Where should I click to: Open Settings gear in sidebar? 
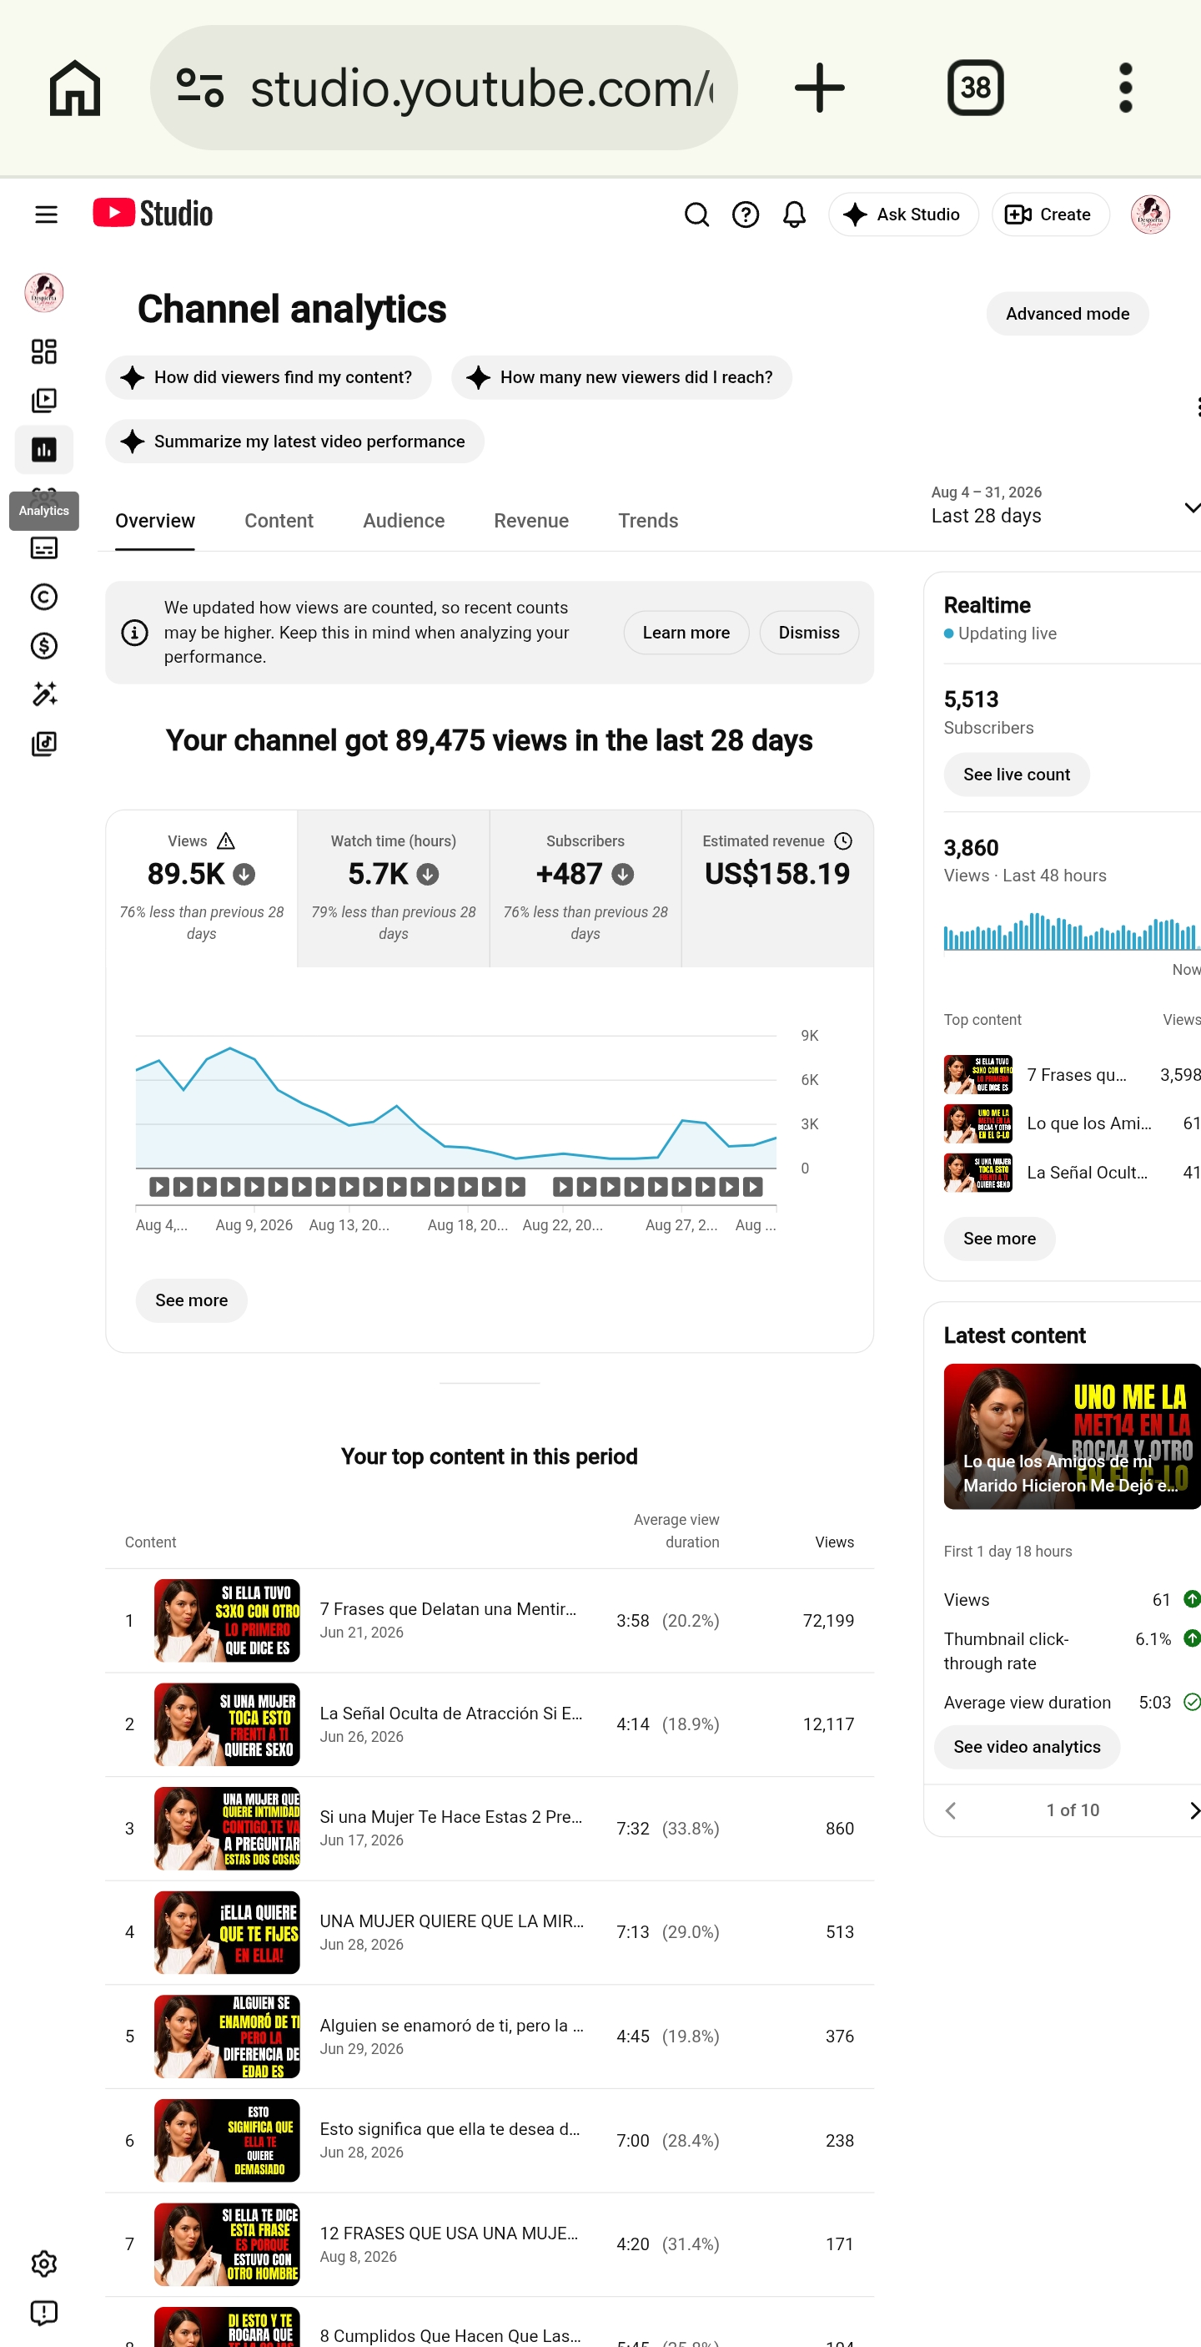43,2264
